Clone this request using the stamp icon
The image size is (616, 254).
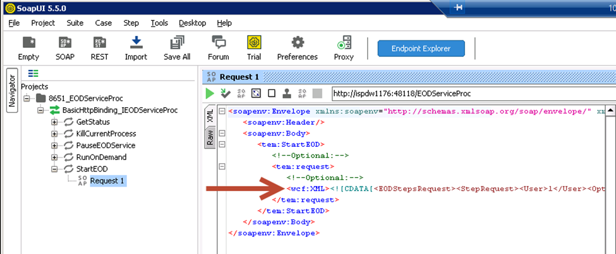click(287, 93)
